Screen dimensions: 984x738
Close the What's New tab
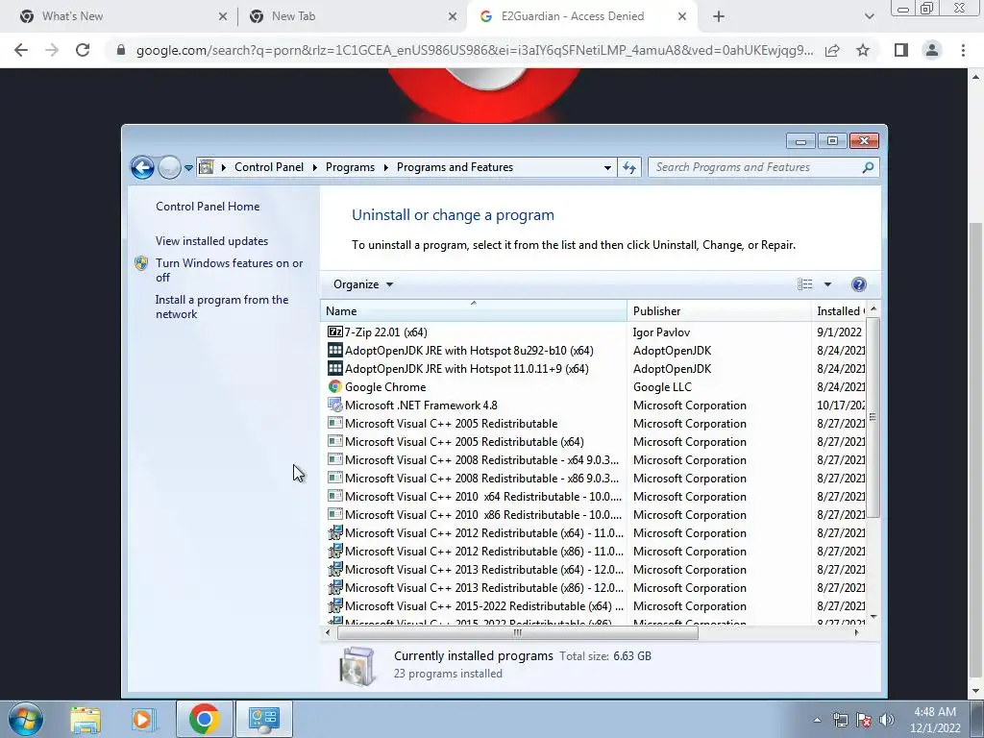(x=223, y=16)
